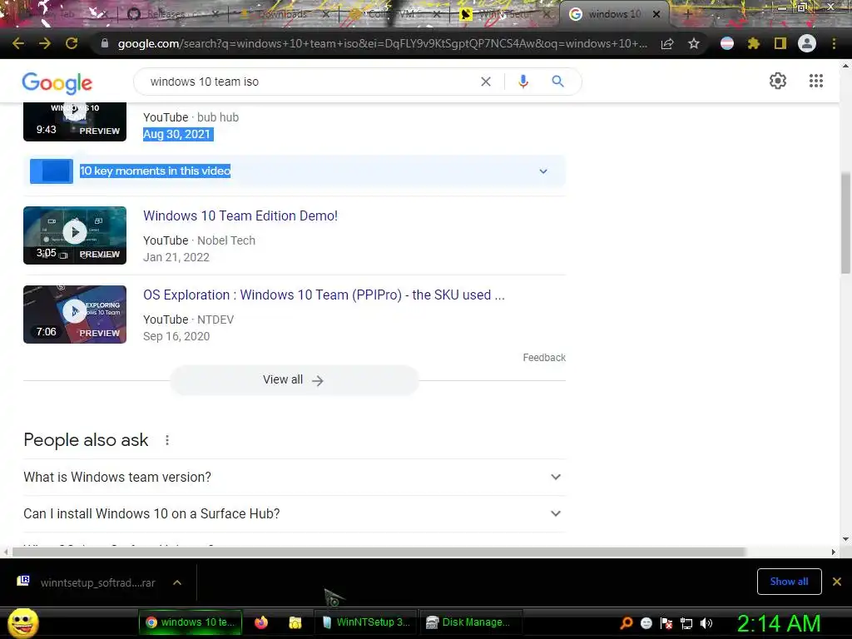Open the Extensions puzzle piece menu
This screenshot has height=639, width=852.
tap(753, 43)
